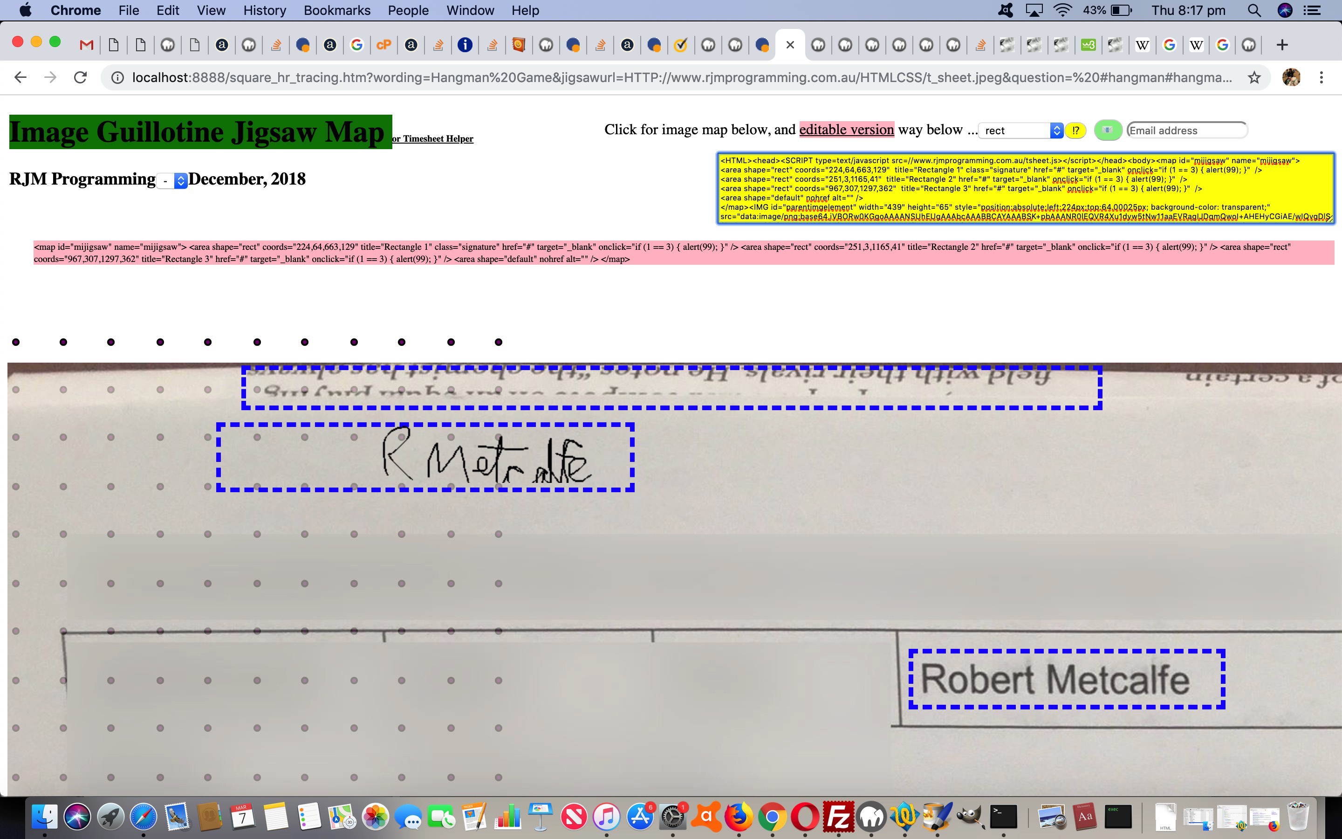
Task: Open the Help menu
Action: [525, 11]
